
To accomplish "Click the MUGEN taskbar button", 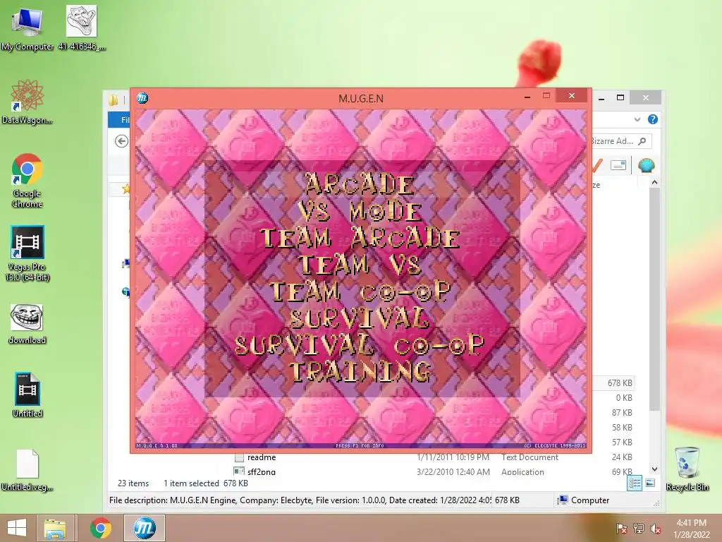I will 145,528.
